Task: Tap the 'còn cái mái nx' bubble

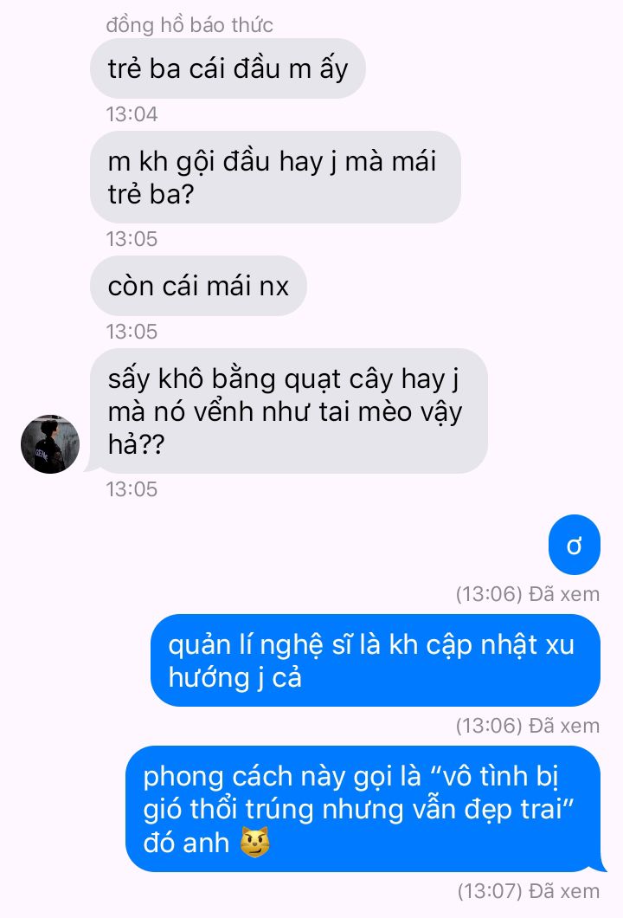Action: pyautogui.click(x=198, y=286)
